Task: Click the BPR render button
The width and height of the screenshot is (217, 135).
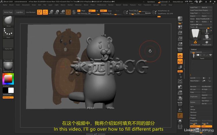Action: tap(180, 19)
